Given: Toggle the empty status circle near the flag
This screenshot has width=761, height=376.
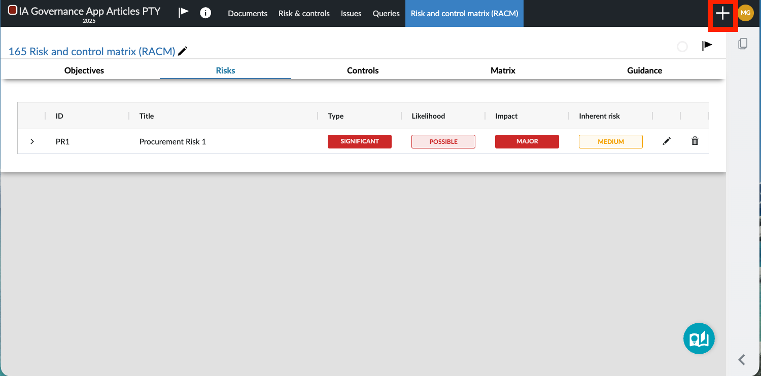Looking at the screenshot, I should click(682, 47).
